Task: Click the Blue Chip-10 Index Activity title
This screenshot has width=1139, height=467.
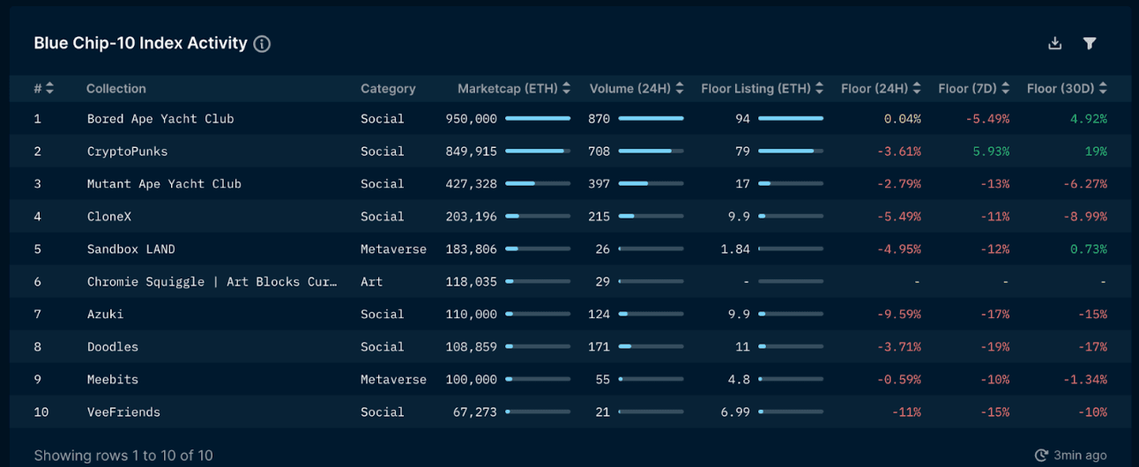Action: point(140,43)
